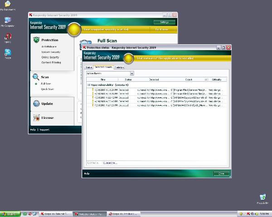Click the Kaspersky K icon in system tray

248,214
